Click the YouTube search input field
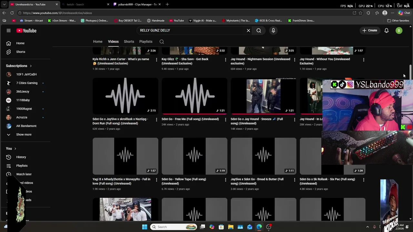The width and height of the screenshot is (413, 232). tap(191, 31)
